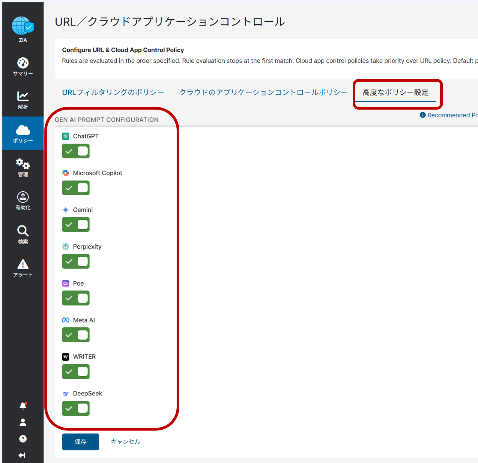Switch to クラウドのアプリケーションコントロールポリシー tab
The width and height of the screenshot is (478, 463).
pyautogui.click(x=263, y=92)
